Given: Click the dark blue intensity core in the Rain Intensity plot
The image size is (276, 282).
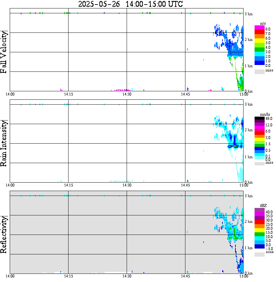Looking at the screenshot, I should click(x=234, y=142).
